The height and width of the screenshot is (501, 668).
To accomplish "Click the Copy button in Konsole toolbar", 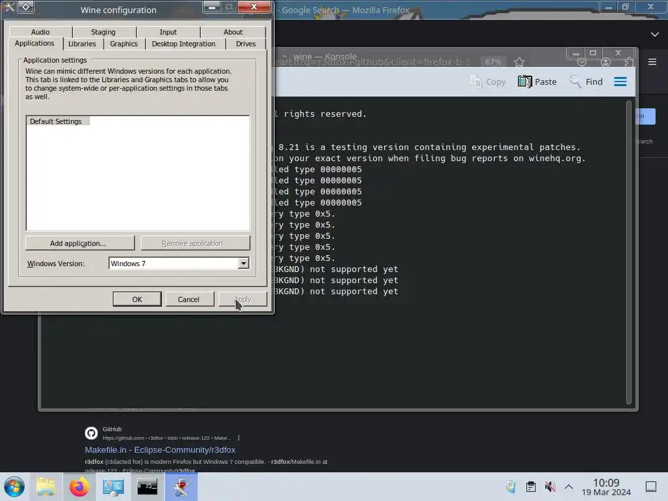I will click(488, 82).
